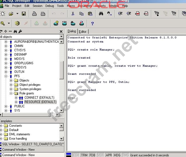The width and height of the screenshot is (186, 157).
Task: Open the Project menu
Action: click(17, 6)
